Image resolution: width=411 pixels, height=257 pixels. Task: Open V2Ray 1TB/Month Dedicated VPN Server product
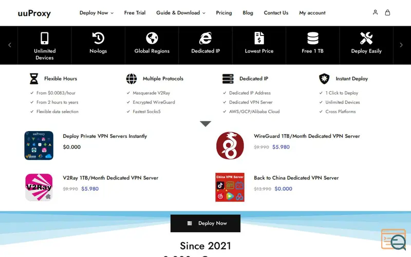point(110,178)
